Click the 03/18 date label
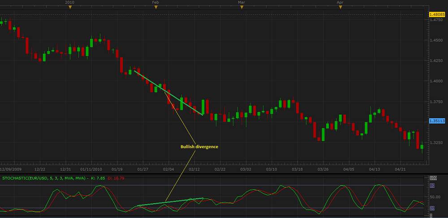Screen dimensions: 448x218 [297, 169]
